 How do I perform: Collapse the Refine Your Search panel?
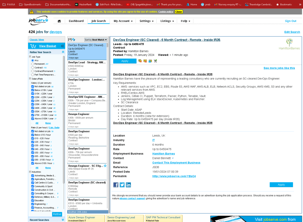[63, 52]
